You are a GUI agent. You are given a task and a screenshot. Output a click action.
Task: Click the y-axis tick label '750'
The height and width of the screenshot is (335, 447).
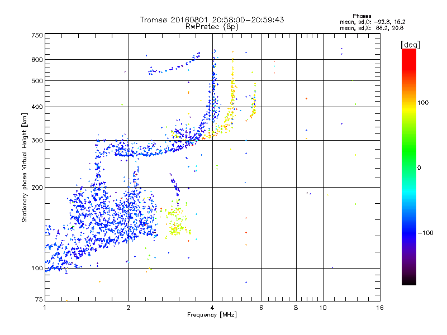(37, 35)
